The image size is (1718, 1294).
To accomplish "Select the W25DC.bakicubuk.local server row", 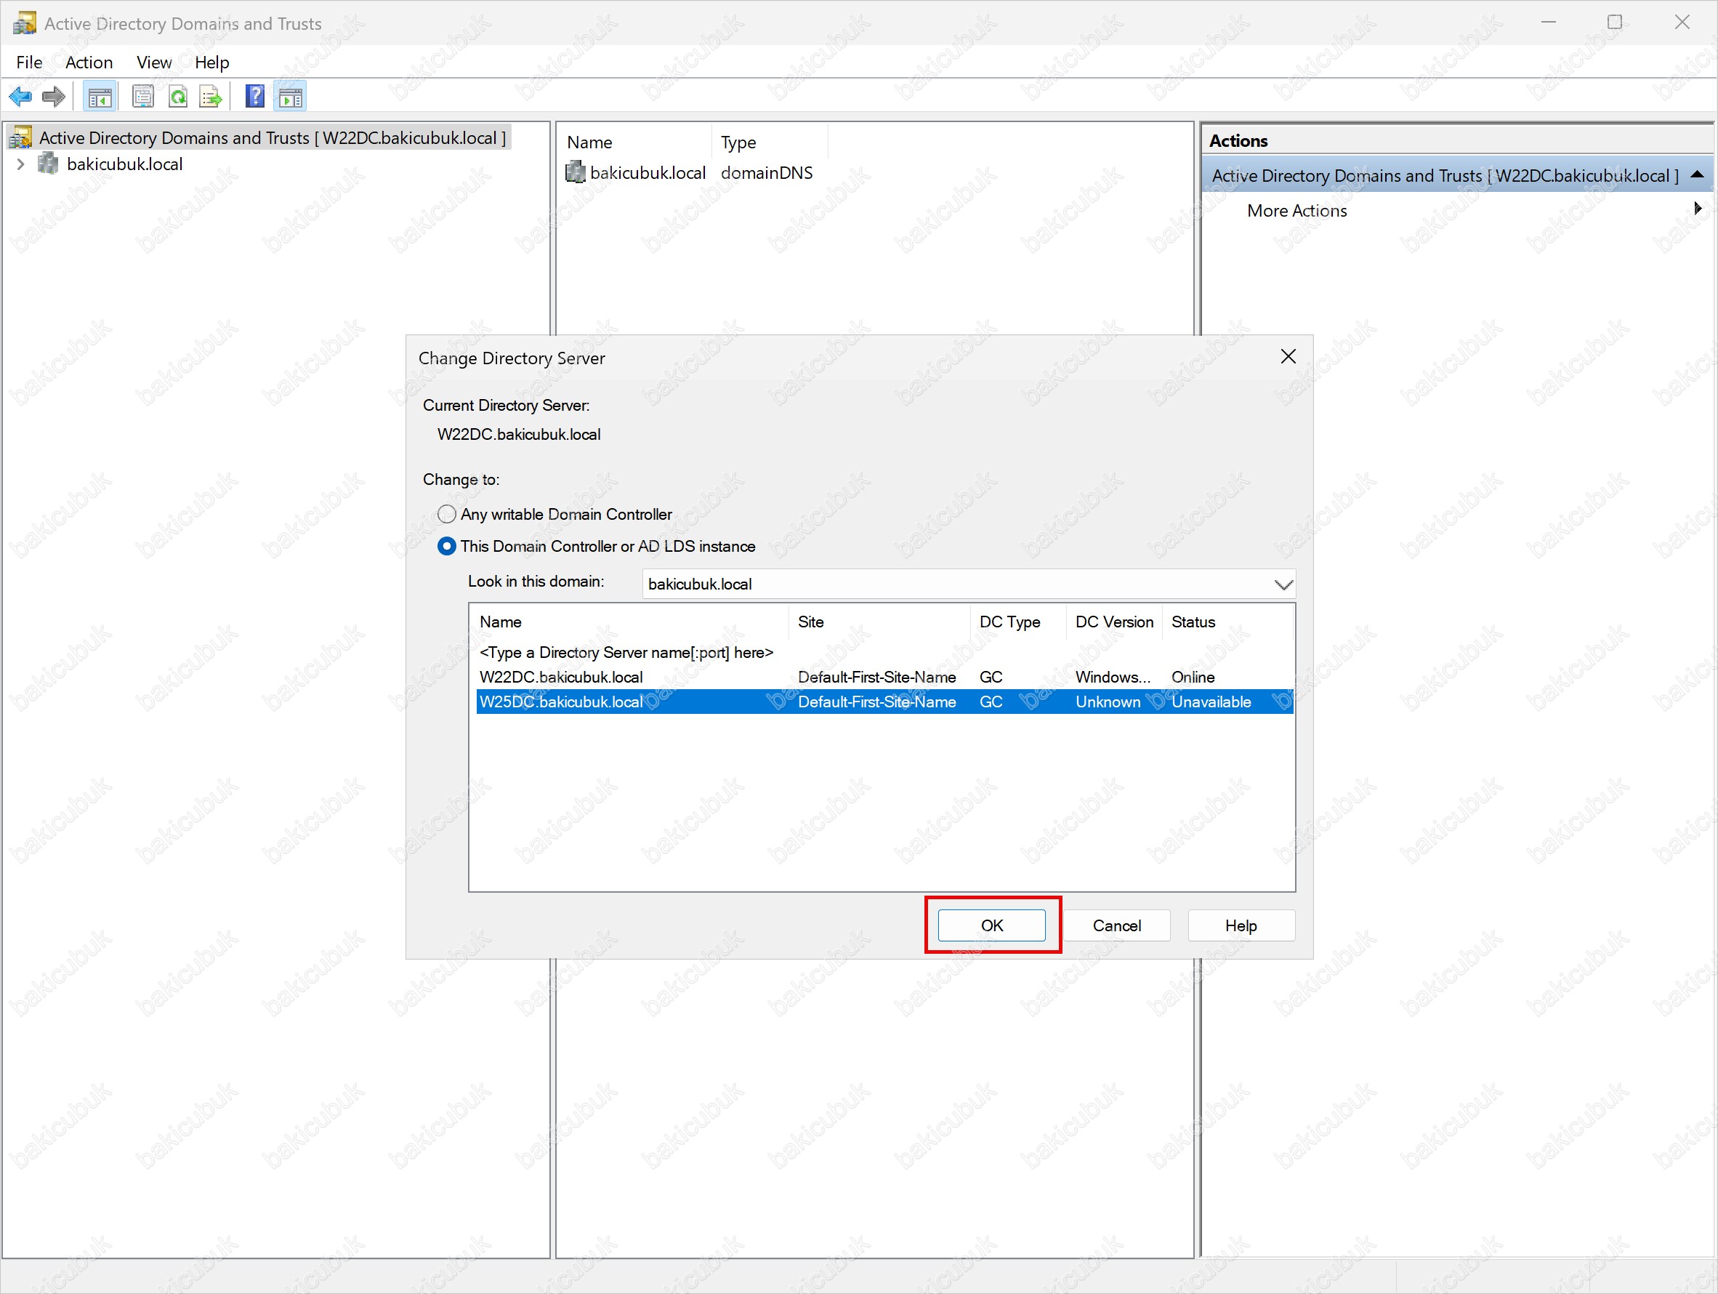I will coord(884,702).
